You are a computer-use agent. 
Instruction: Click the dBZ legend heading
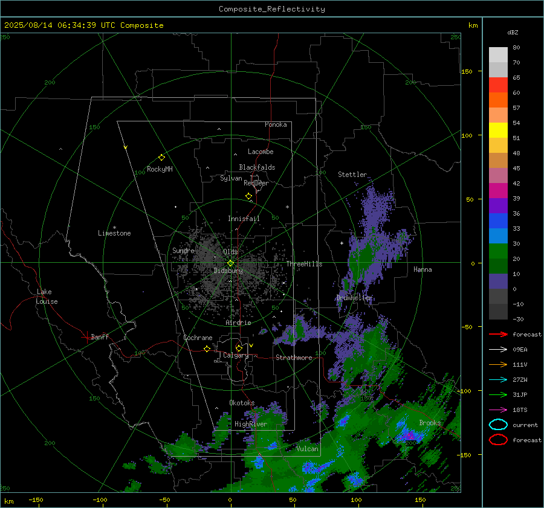(x=513, y=32)
